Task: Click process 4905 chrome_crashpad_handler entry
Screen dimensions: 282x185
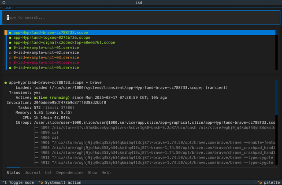Action: pos(158,153)
